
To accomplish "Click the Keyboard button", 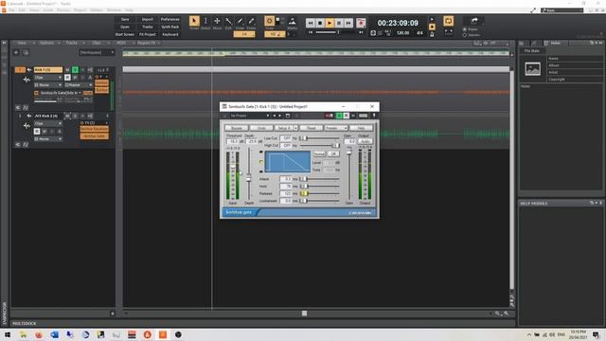I will (170, 34).
